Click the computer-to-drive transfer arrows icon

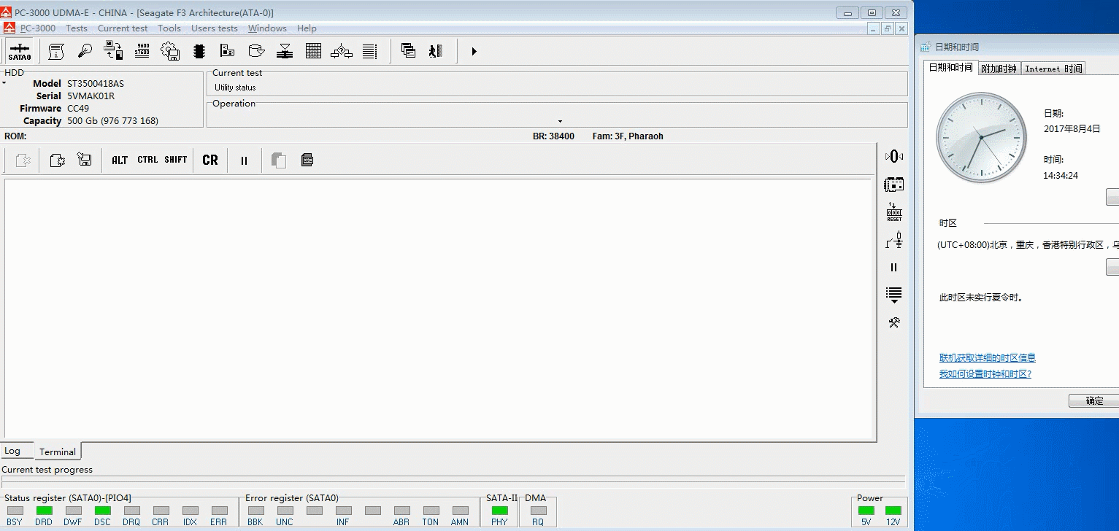click(x=114, y=51)
